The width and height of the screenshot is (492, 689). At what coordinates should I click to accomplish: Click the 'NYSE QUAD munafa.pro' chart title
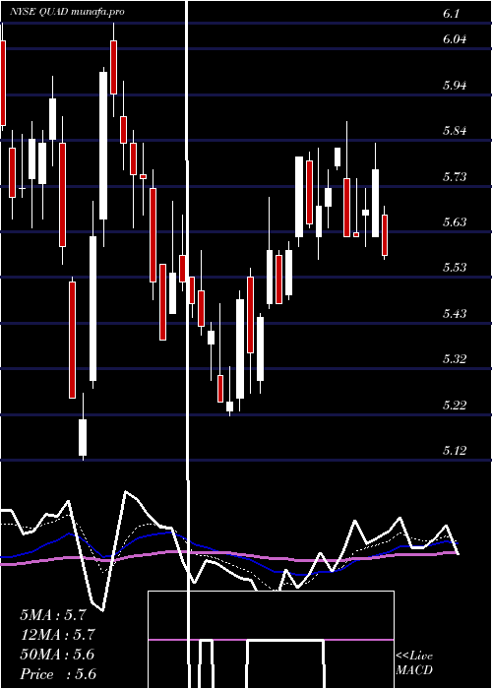coord(67,12)
